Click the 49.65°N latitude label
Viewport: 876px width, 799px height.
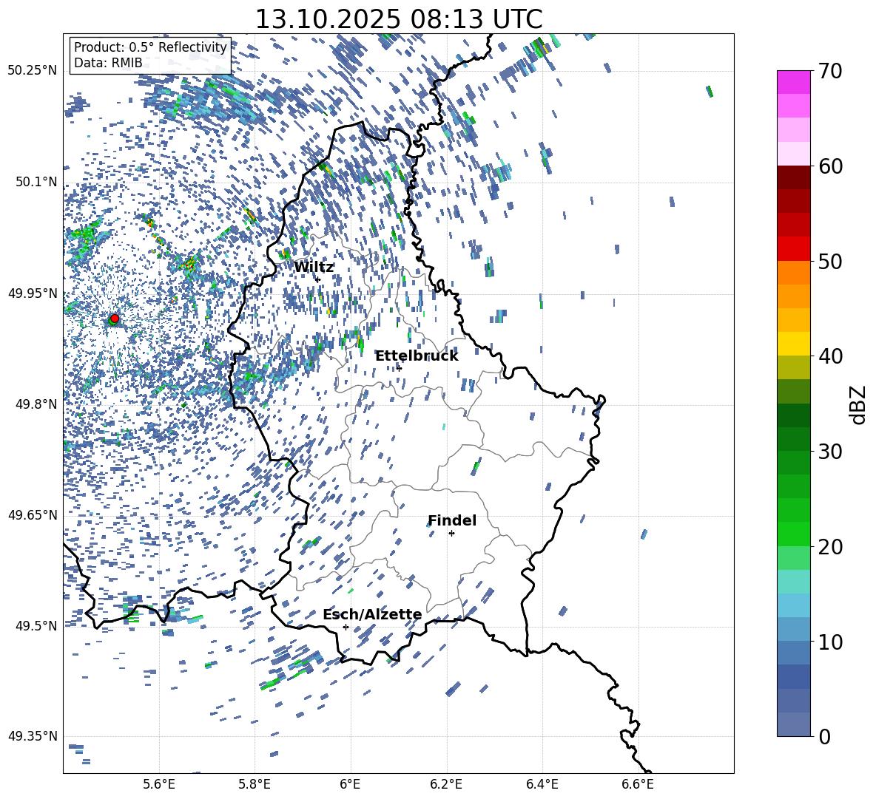[33, 514]
